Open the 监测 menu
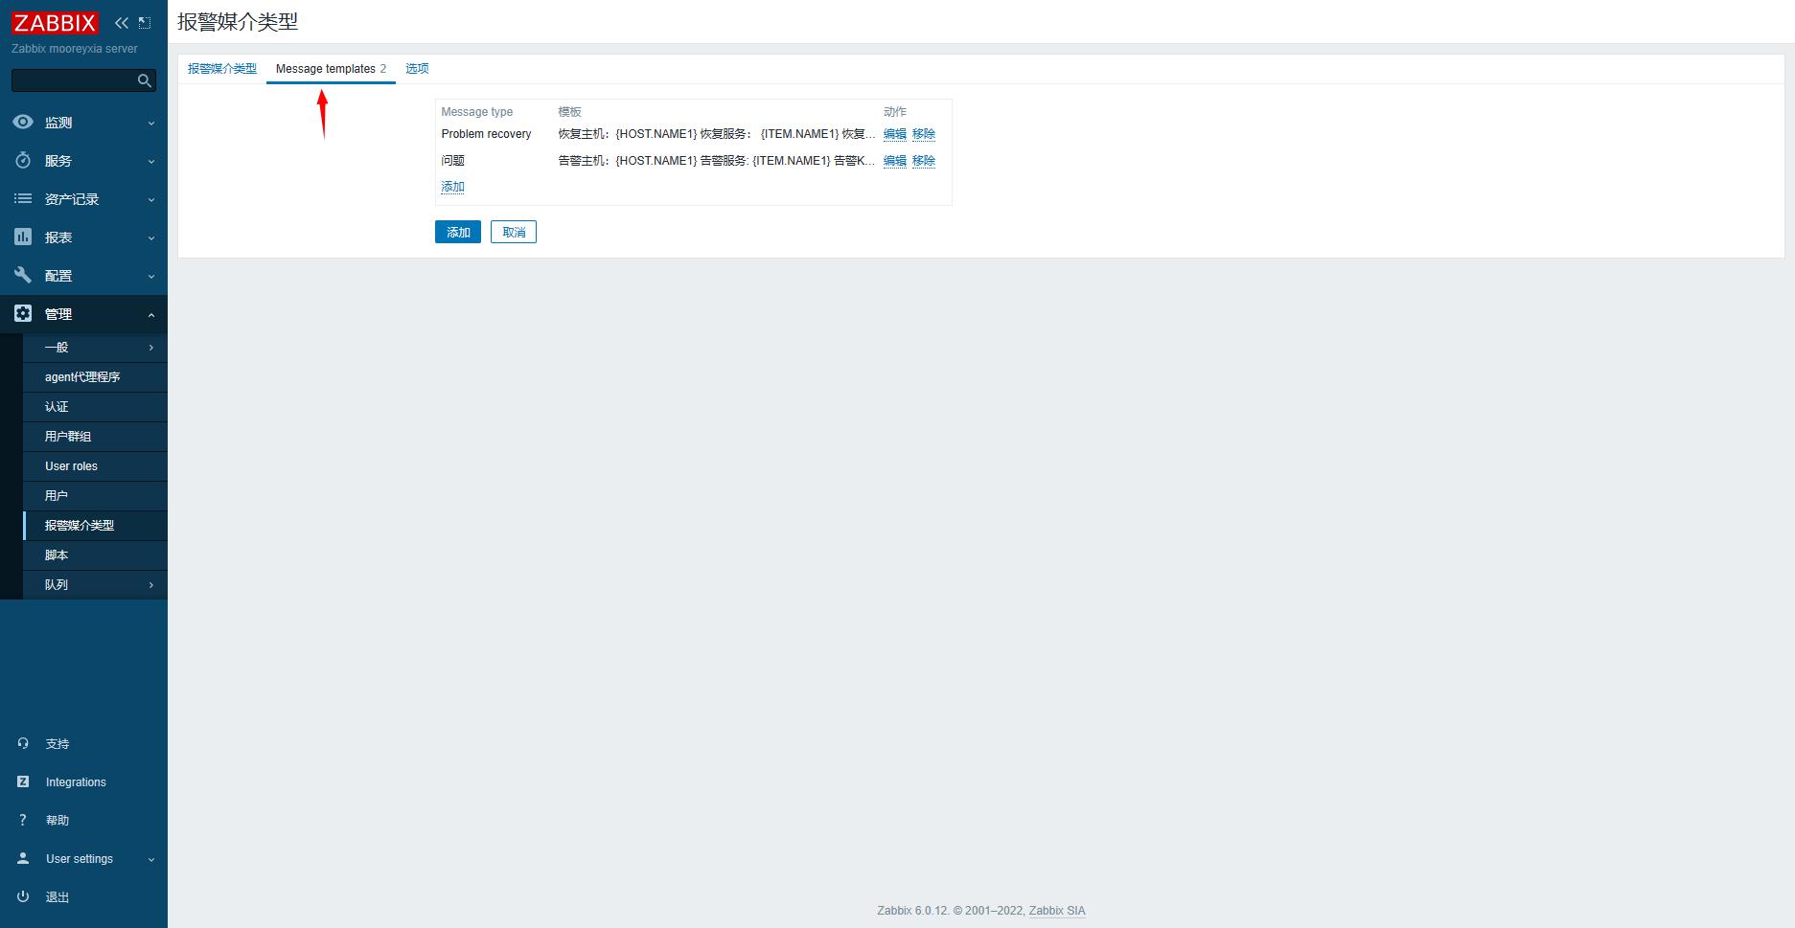The image size is (1795, 928). (83, 123)
